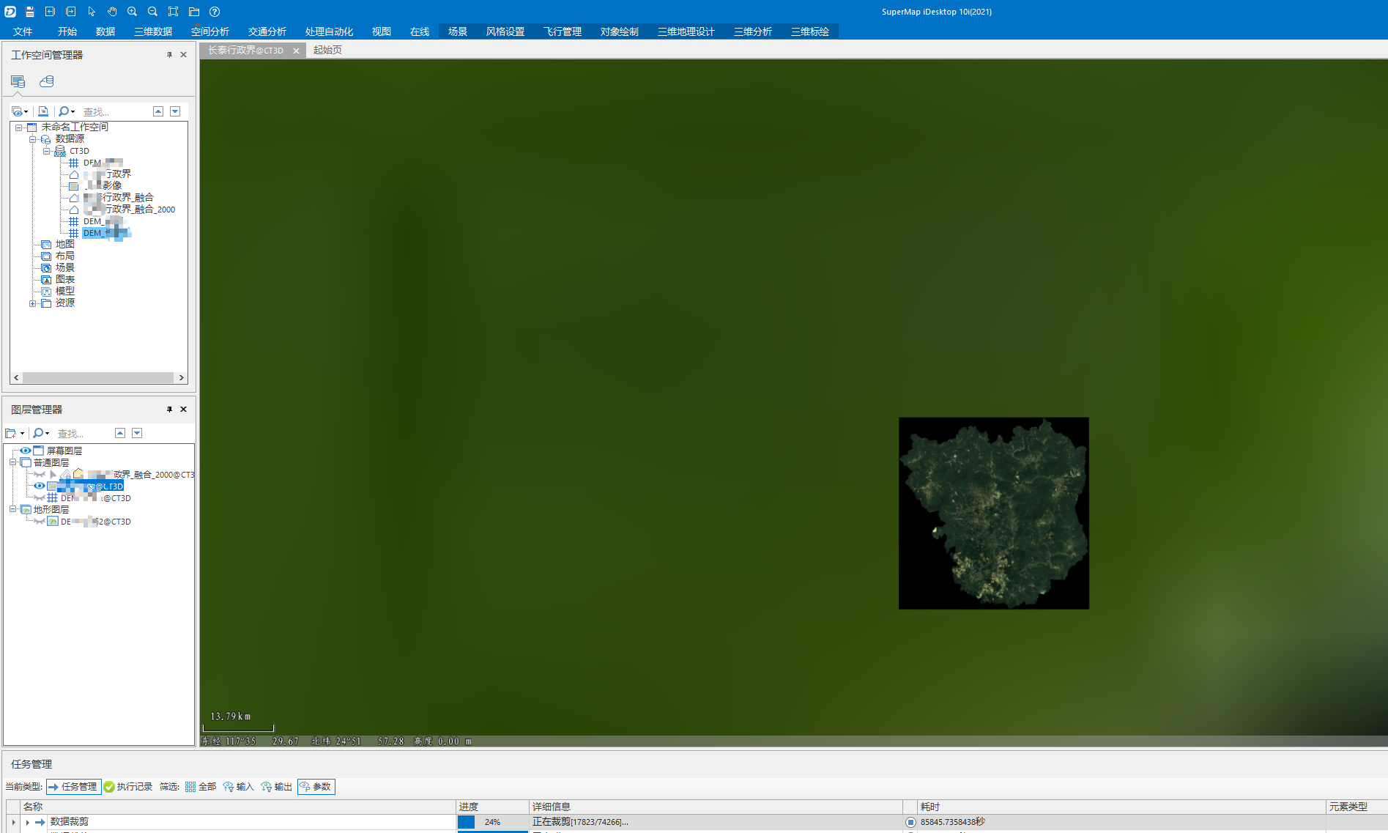The width and height of the screenshot is (1388, 833).
Task: Switch to local workspace view icon
Action: (18, 81)
